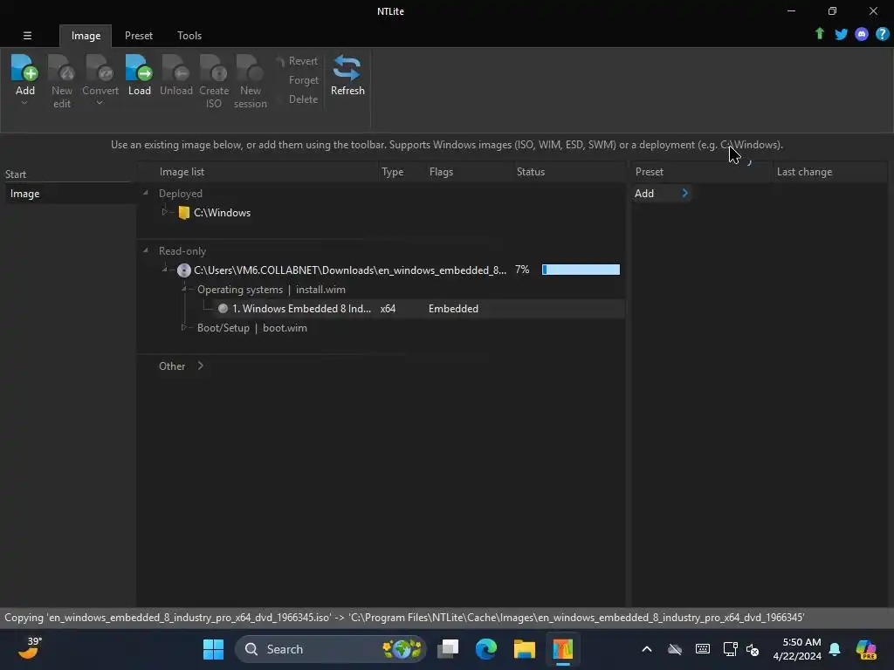Viewport: 894px width, 670px height.
Task: Click the Image list column header
Action: pyautogui.click(x=259, y=172)
